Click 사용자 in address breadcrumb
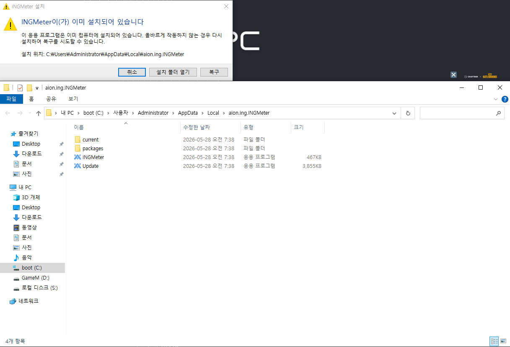The height and width of the screenshot is (347, 510). pos(120,113)
